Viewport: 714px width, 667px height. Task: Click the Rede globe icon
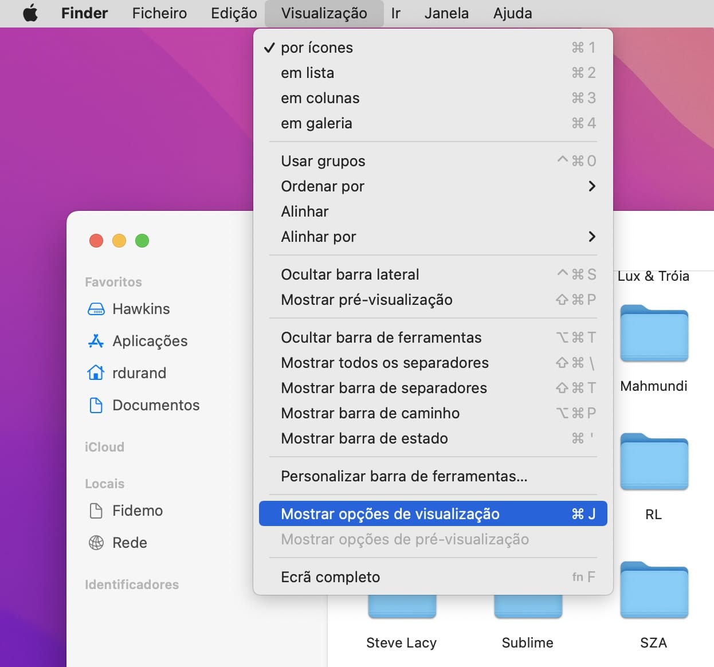[96, 543]
